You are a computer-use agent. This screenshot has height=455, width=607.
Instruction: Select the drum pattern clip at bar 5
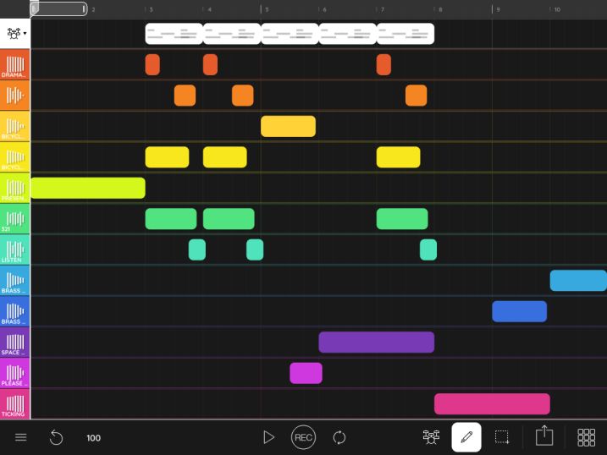(x=290, y=34)
